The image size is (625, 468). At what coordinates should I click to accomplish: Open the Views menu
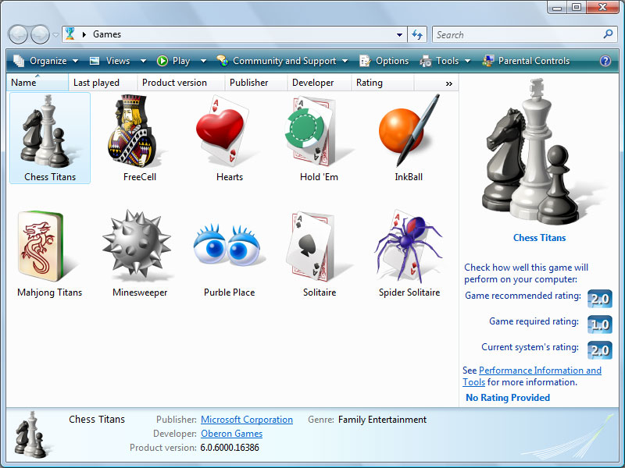pyautogui.click(x=118, y=61)
